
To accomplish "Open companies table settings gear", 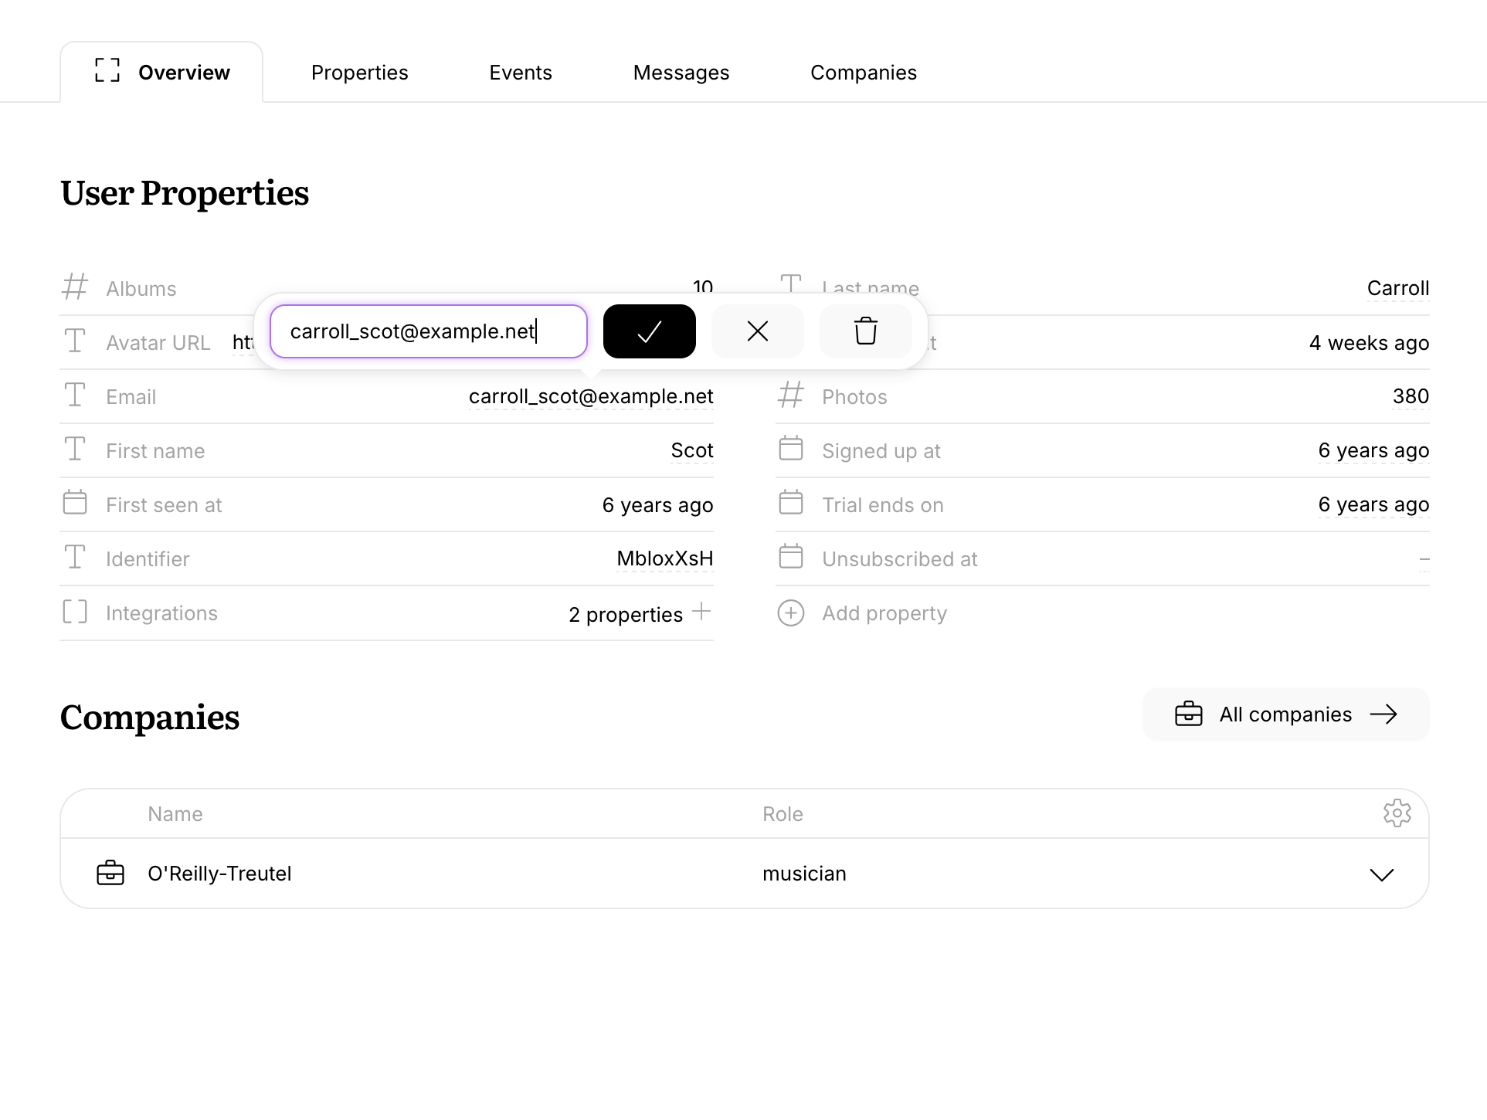I will coord(1397,813).
